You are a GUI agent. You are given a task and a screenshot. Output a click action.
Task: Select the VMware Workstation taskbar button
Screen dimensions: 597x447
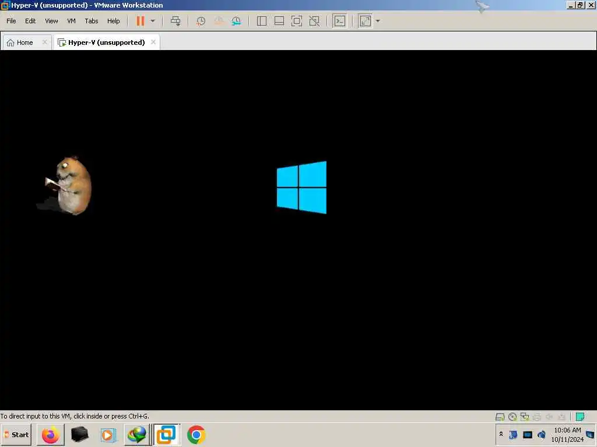pyautogui.click(x=166, y=435)
